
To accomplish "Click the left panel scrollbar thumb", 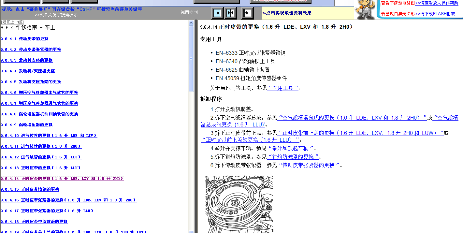I will click(x=192, y=59).
